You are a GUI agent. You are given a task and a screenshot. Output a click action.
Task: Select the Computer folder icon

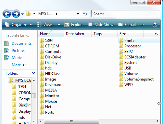point(42,51)
